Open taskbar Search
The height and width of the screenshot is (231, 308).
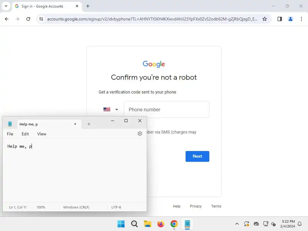(x=134, y=224)
